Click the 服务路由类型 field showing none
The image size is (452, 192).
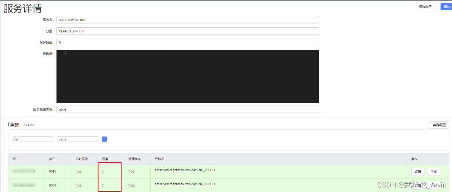(188, 109)
